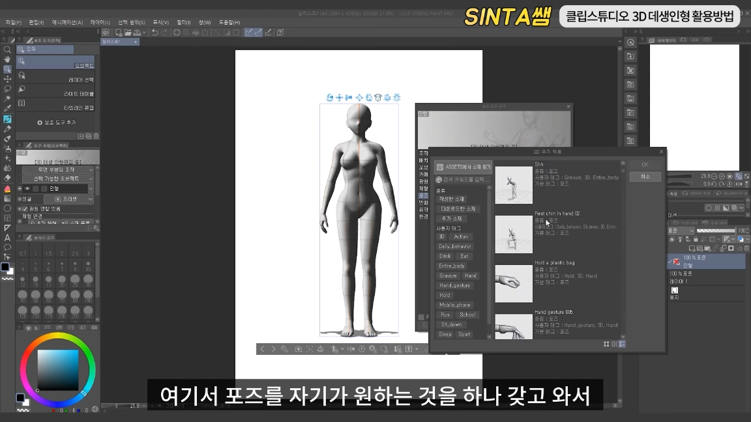751x422 pixels.
Task: Click the layer opacity slider
Action: click(x=716, y=231)
